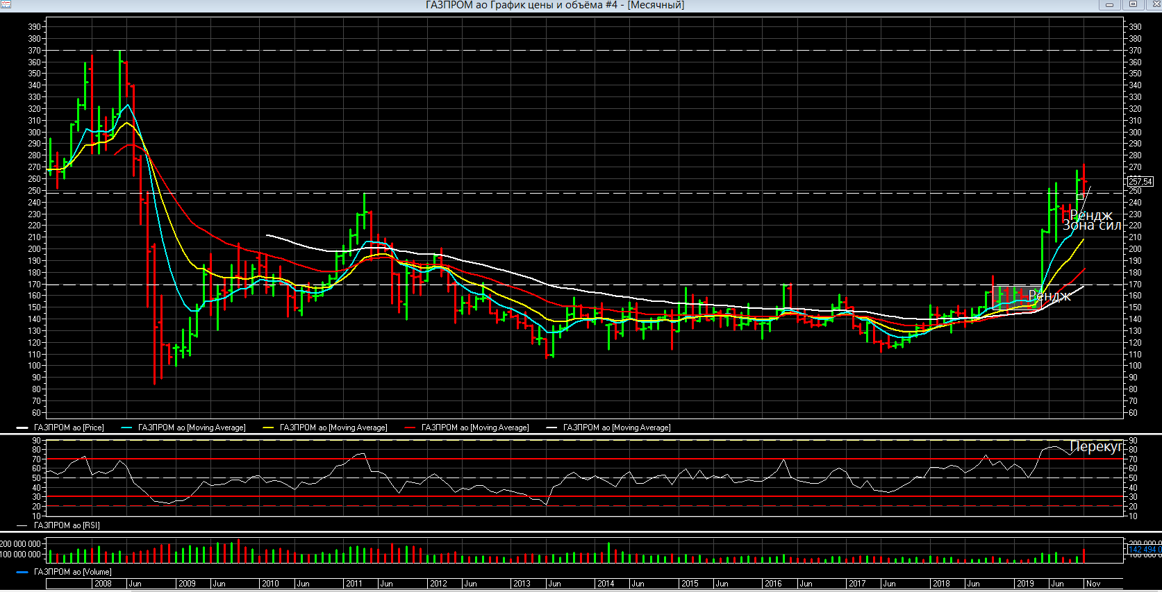Click the Jun label between 2008 and 2009
Image resolution: width=1162 pixels, height=592 pixels.
[135, 584]
